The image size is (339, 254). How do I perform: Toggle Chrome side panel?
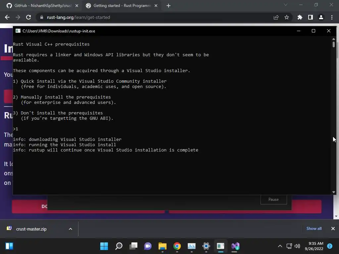pos(310,17)
